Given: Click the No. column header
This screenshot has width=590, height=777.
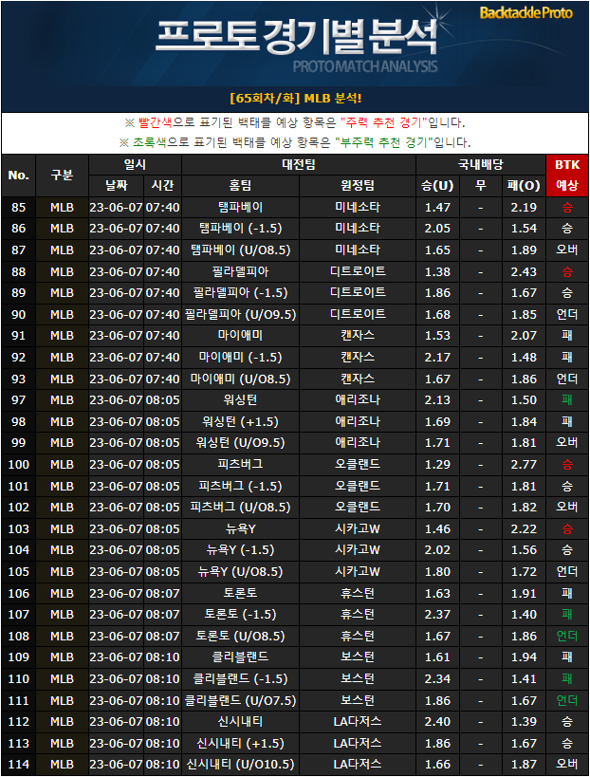Looking at the screenshot, I should [x=18, y=175].
